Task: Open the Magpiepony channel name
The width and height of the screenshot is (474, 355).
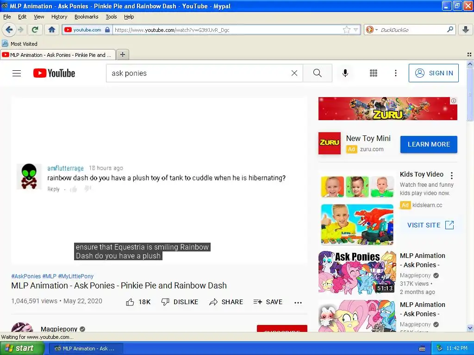Action: (x=59, y=329)
